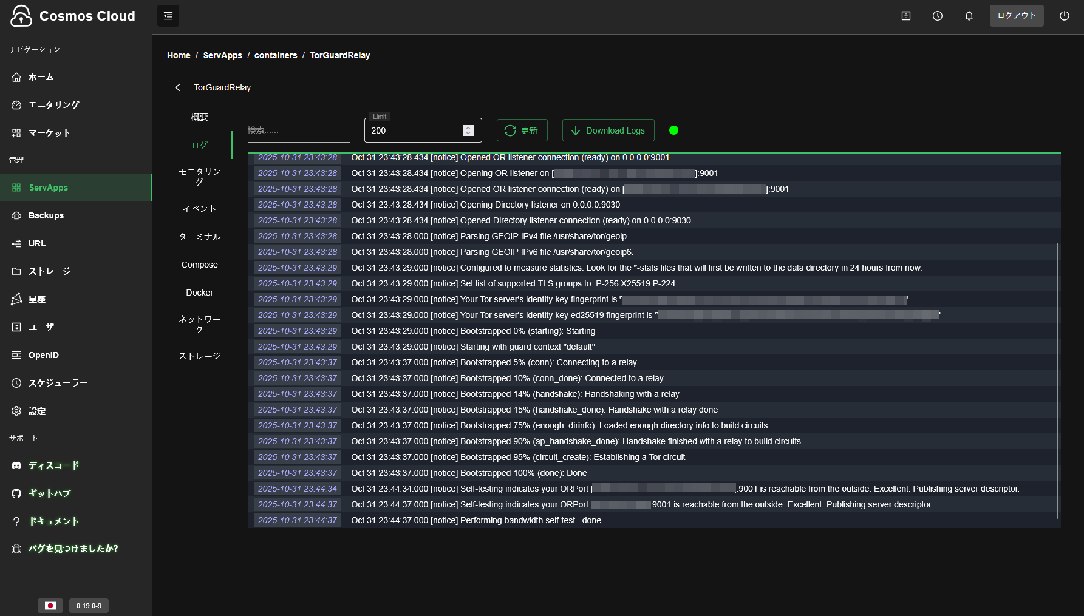Image resolution: width=1084 pixels, height=616 pixels.
Task: Click the Download Logs button
Action: (608, 130)
